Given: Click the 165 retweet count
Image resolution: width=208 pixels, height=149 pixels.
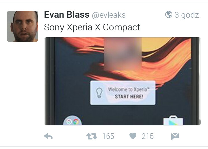Looking at the screenshot, I should click(x=108, y=136).
